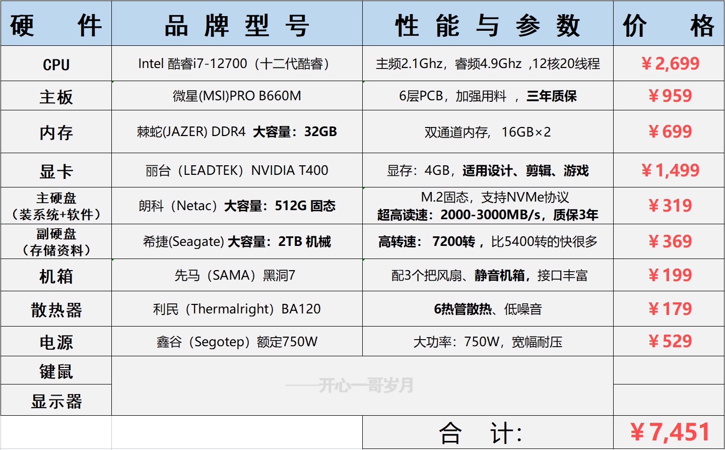
Task: Select the ¥959 price cell
Action: pyautogui.click(x=669, y=96)
